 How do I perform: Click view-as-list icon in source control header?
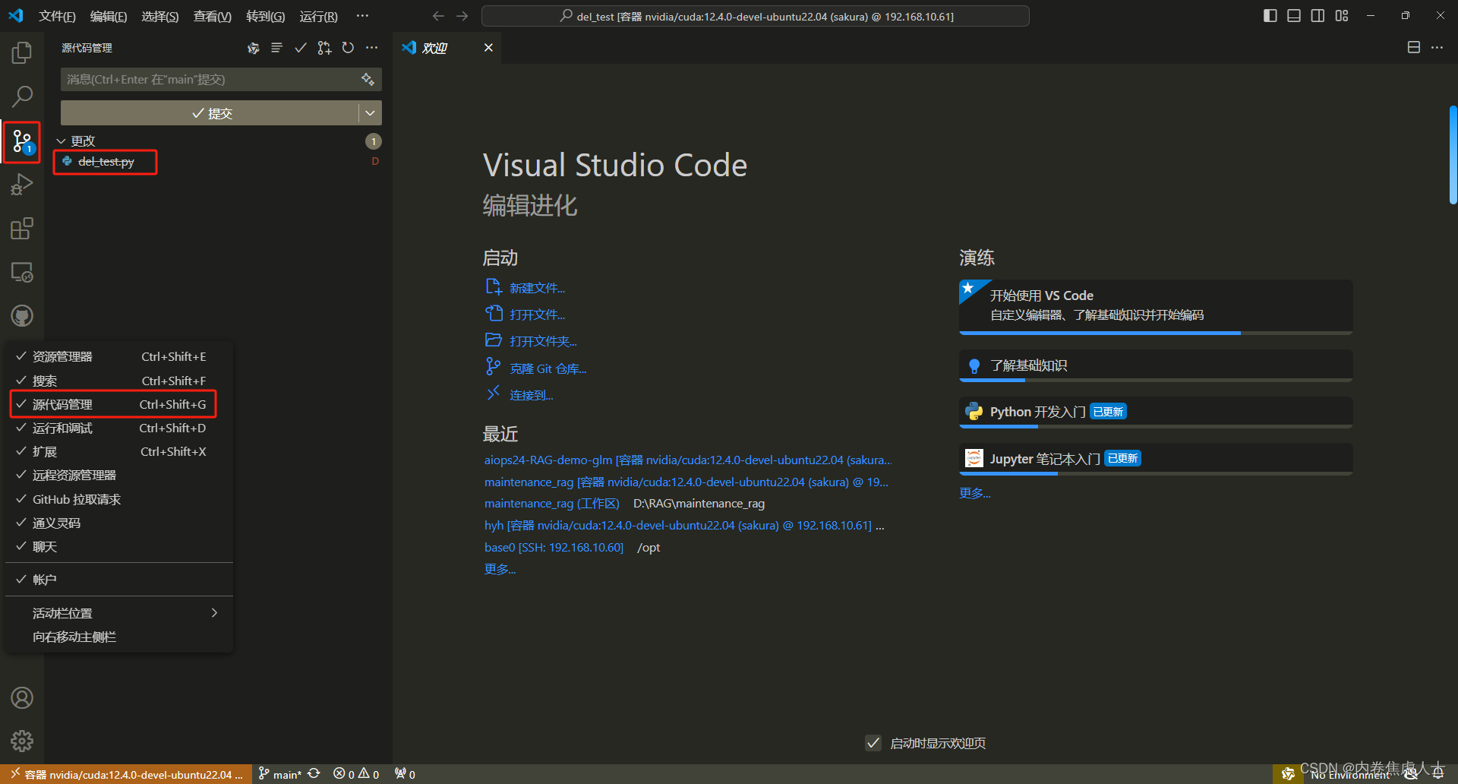276,48
